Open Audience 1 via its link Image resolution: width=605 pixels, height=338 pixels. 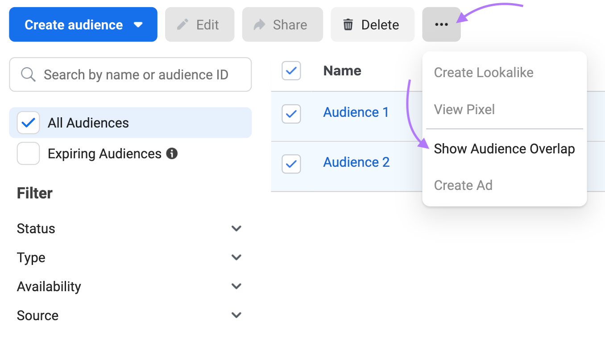pyautogui.click(x=356, y=112)
